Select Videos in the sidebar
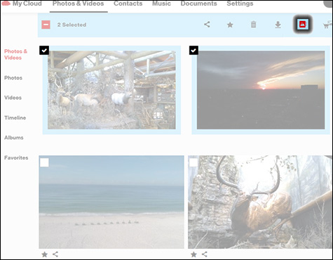The image size is (333, 260). 13,98
